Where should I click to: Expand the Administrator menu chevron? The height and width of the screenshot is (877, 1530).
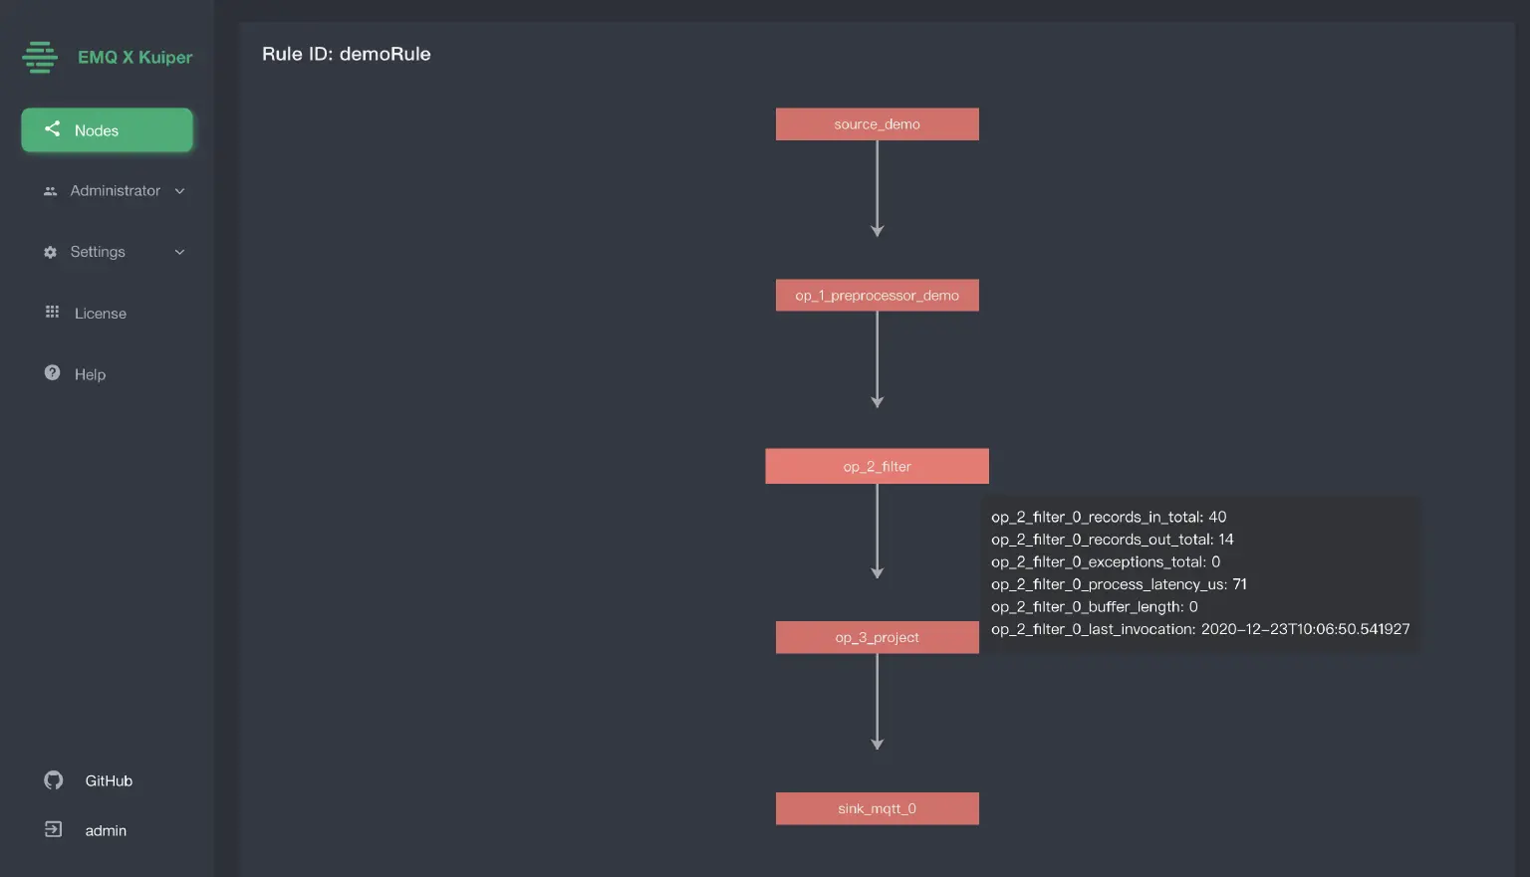[179, 191]
